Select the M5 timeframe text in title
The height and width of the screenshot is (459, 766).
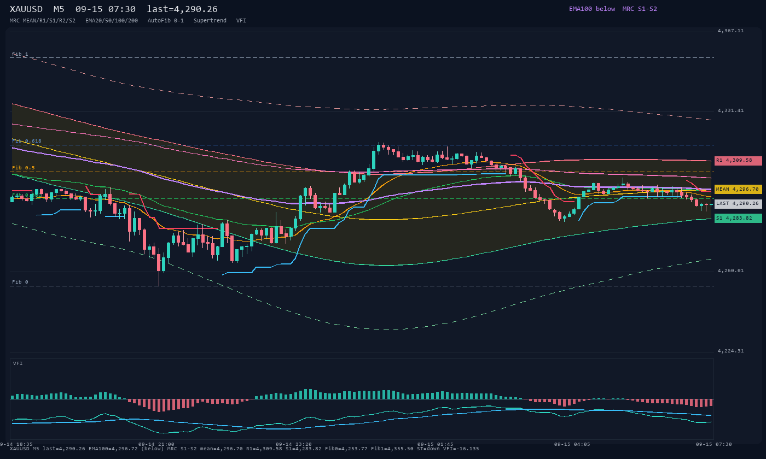59,9
